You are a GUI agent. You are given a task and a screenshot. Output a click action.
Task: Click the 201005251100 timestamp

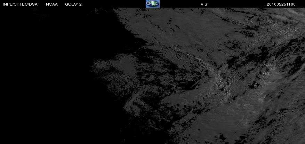tap(281, 4)
